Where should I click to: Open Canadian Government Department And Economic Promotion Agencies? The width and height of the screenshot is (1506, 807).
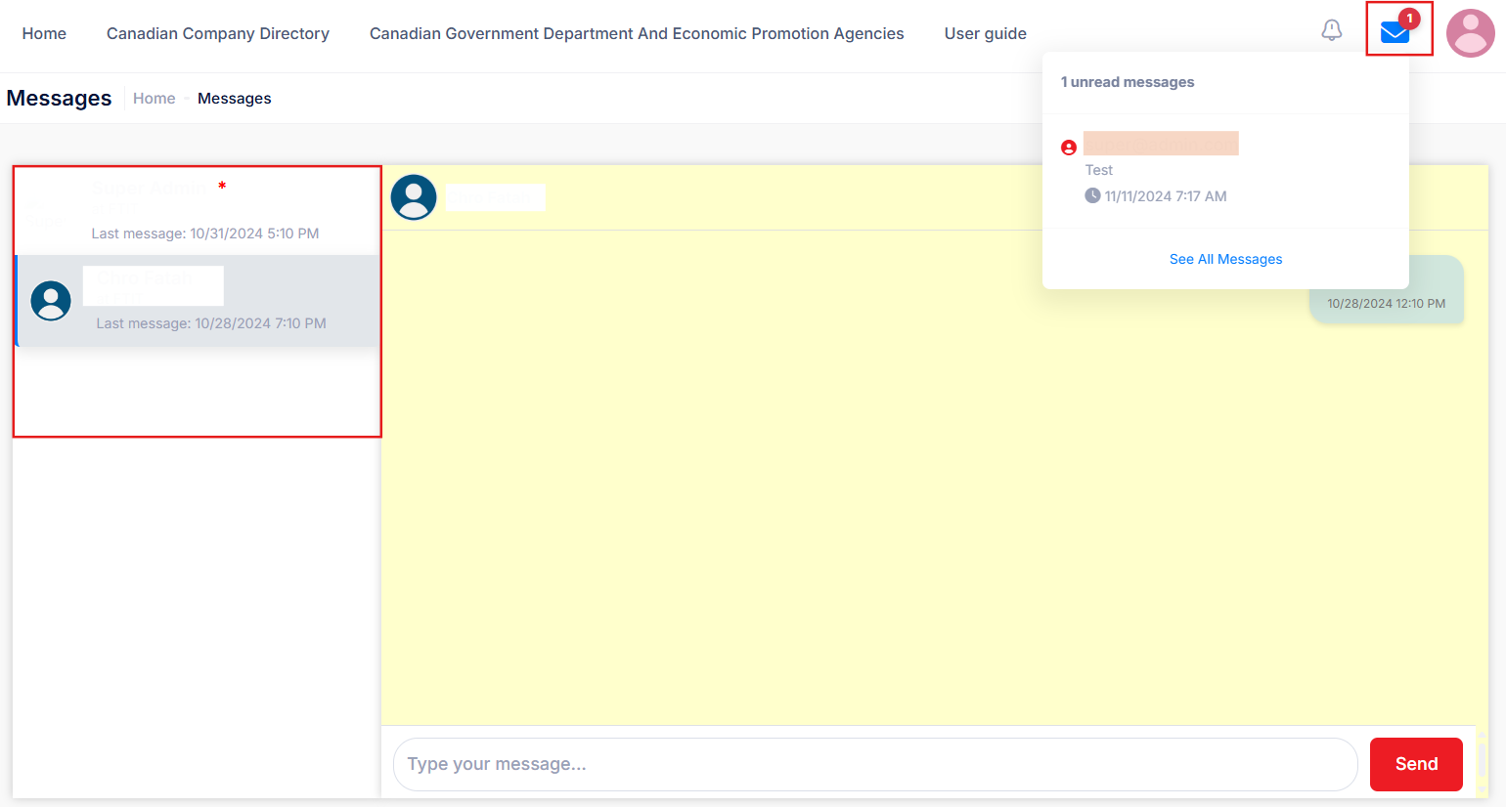637,33
